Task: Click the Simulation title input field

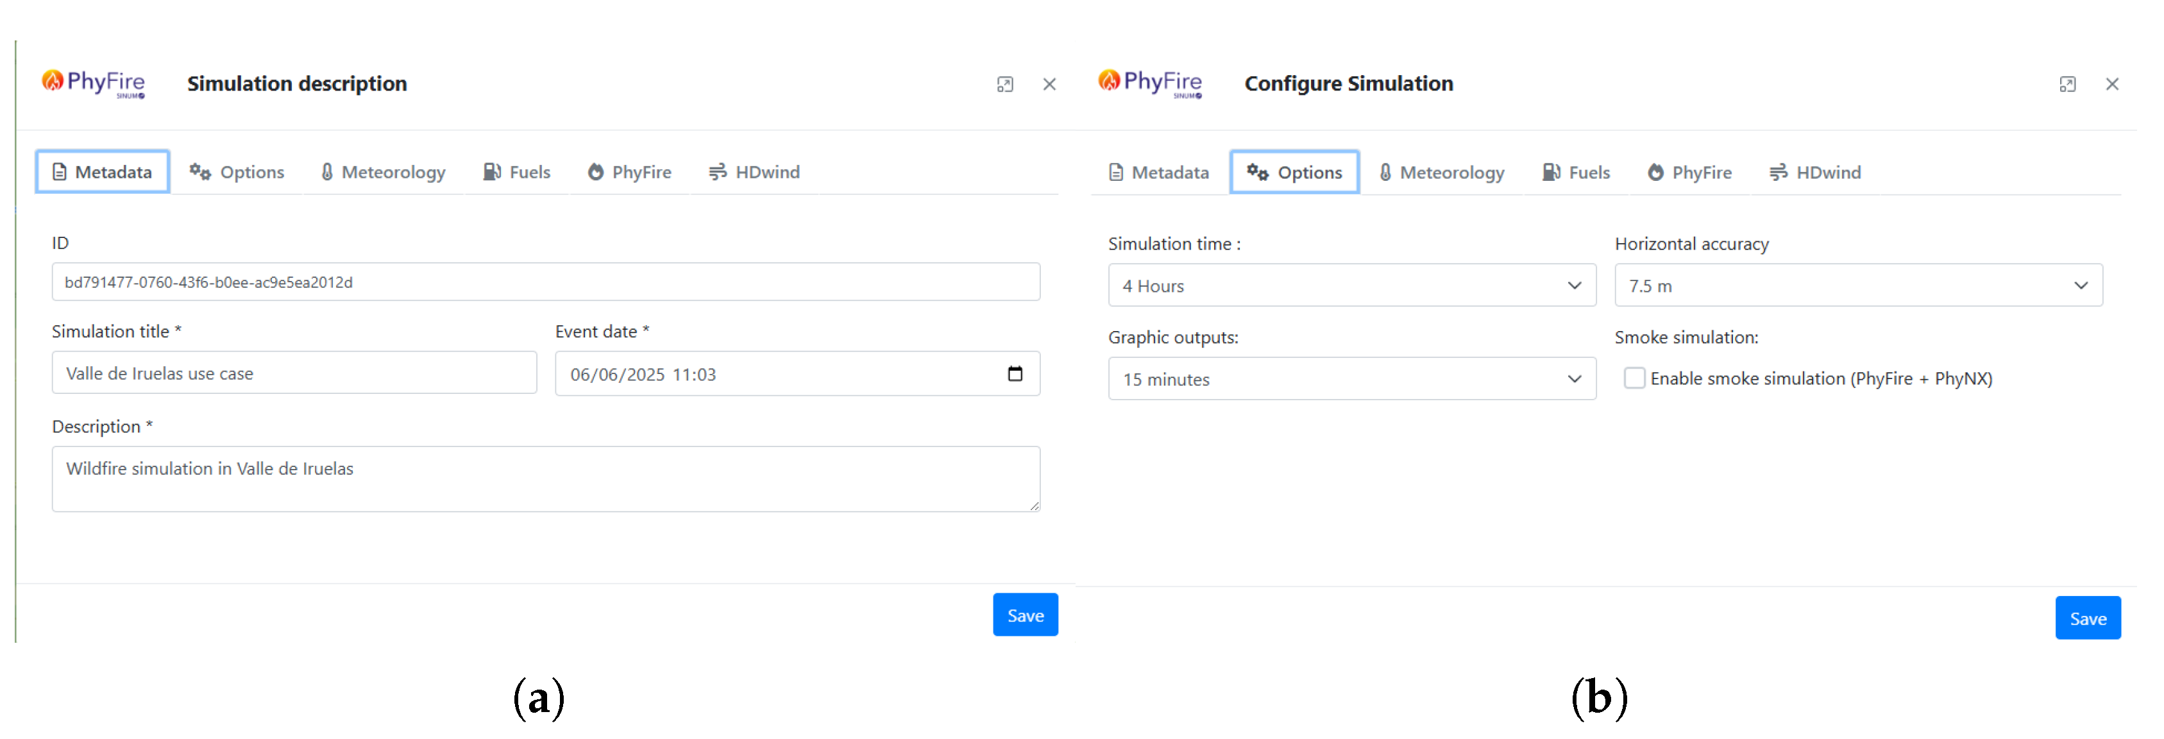Action: pyautogui.click(x=294, y=373)
